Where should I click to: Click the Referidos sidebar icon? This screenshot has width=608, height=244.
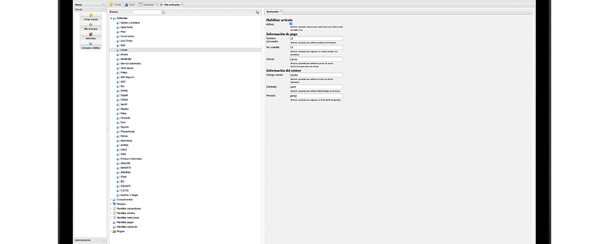click(x=91, y=34)
